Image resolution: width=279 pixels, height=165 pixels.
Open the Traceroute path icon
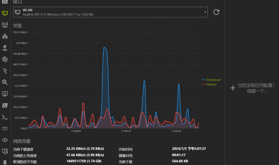tap(5, 71)
